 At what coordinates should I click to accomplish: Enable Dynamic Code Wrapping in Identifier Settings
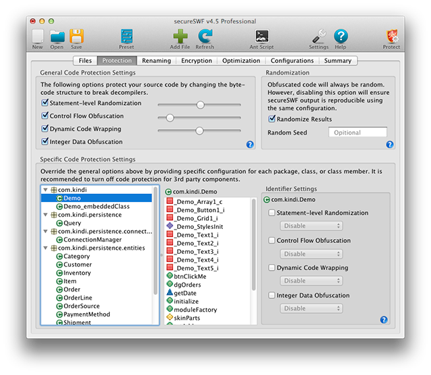click(x=271, y=268)
